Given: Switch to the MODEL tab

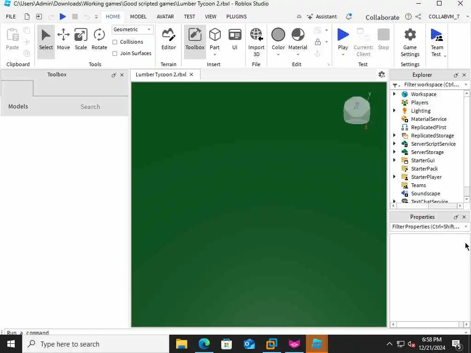Looking at the screenshot, I should (x=138, y=17).
